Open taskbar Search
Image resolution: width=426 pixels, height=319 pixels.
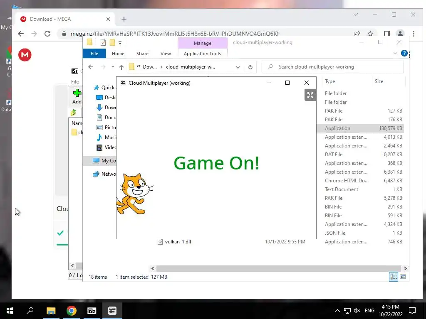(x=30, y=311)
